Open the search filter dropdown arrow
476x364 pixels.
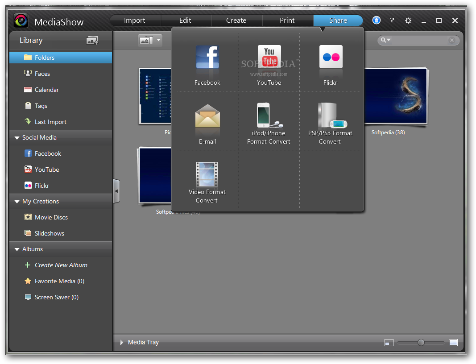pos(389,40)
